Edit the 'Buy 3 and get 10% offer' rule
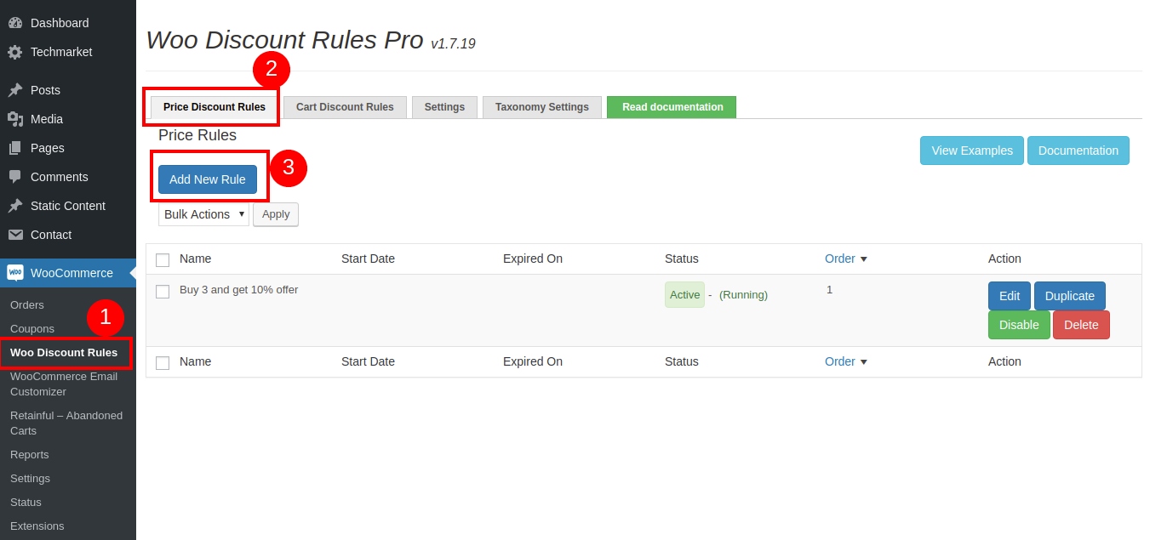The width and height of the screenshot is (1150, 540). [x=1010, y=296]
